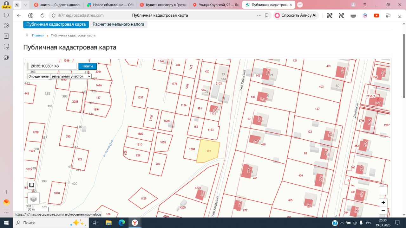Open the browser downloads panel

[x=399, y=16]
